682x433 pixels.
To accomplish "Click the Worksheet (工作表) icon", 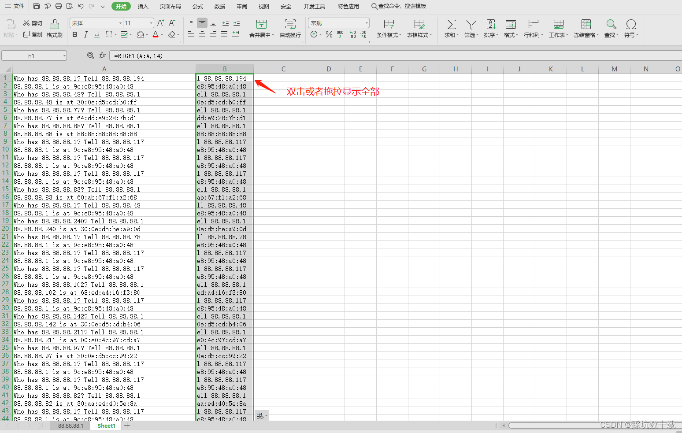I will point(558,24).
